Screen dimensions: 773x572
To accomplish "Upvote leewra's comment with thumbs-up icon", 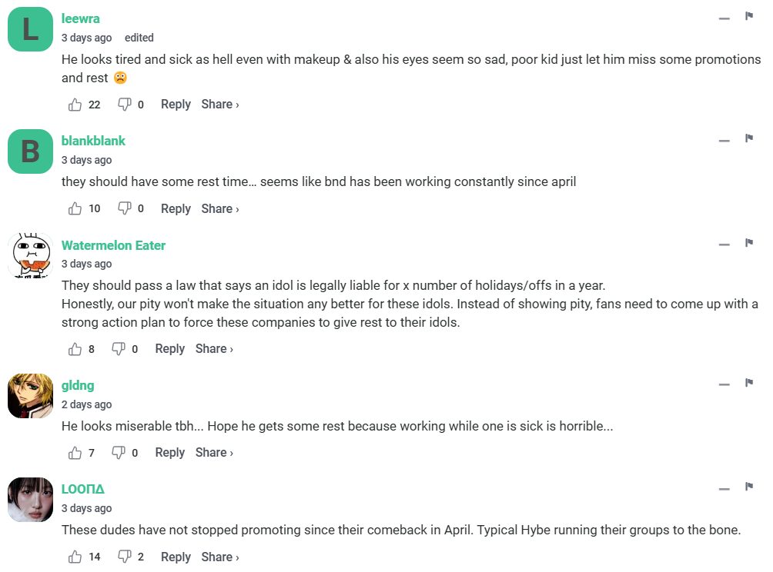I will pos(75,105).
